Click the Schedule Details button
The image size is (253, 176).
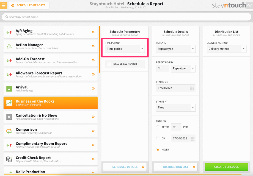[x=125, y=167]
